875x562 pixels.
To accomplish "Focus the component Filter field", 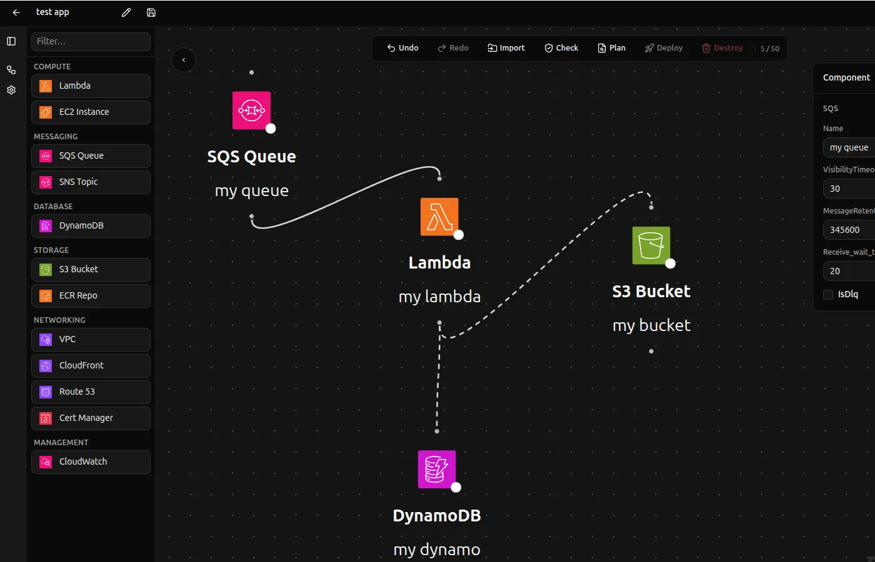I will (x=91, y=42).
